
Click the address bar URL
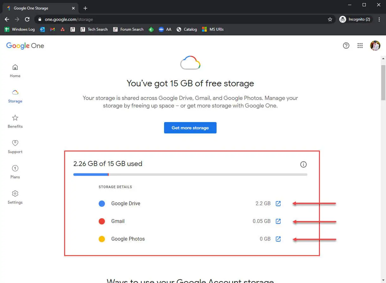coord(69,19)
